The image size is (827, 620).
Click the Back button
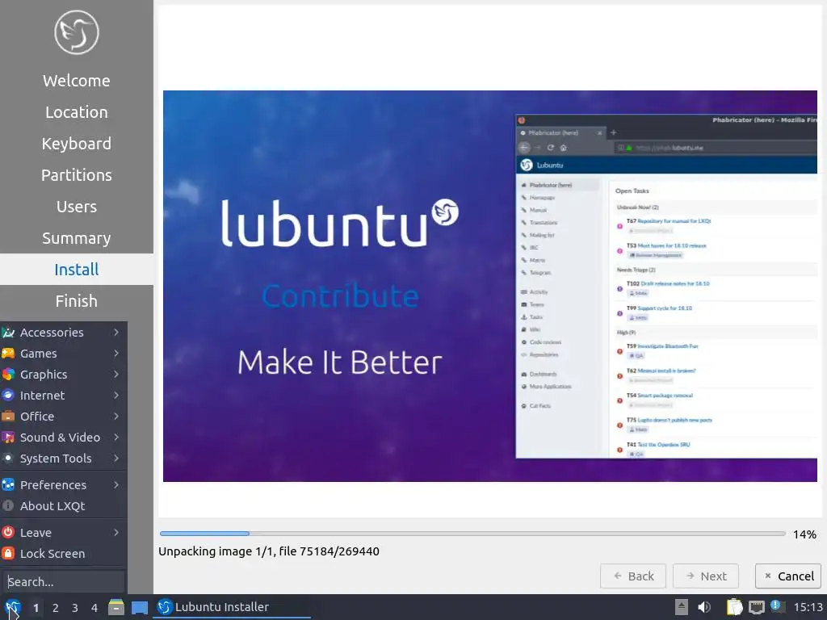[x=633, y=576]
